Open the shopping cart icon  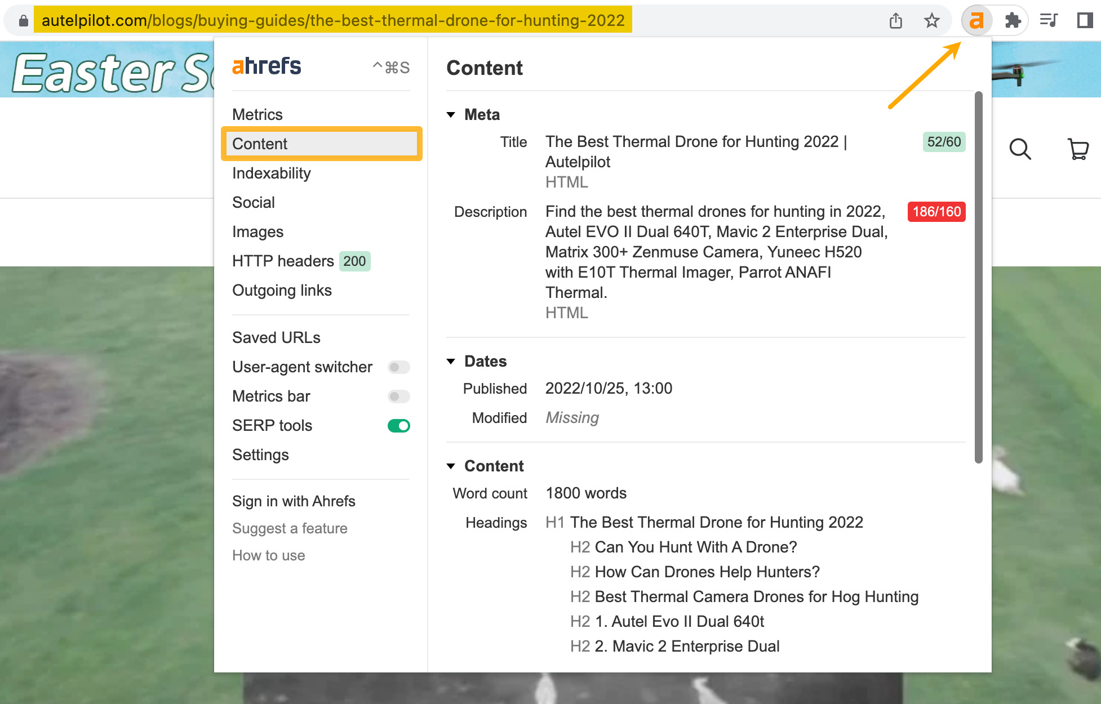(1077, 149)
